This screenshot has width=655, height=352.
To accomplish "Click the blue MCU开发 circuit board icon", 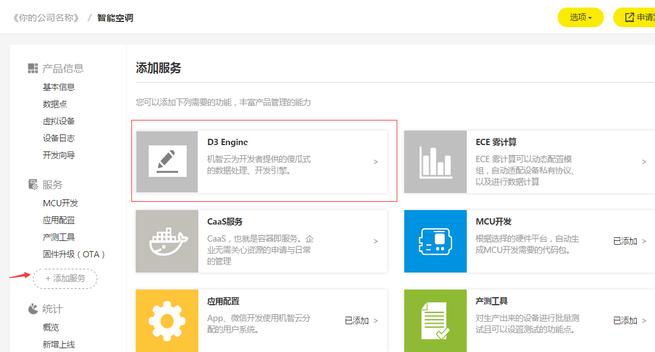I will (435, 241).
